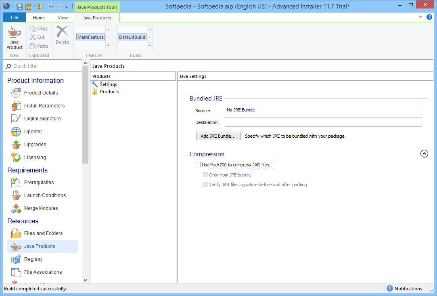Click the JRE Source field
Image resolution: width=437 pixels, height=296 pixels.
click(x=323, y=110)
